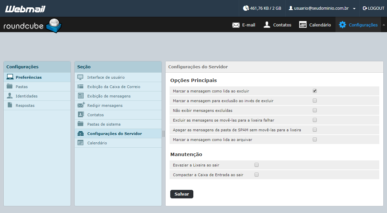
Task: Open the E-mail tab
Action: point(244,25)
